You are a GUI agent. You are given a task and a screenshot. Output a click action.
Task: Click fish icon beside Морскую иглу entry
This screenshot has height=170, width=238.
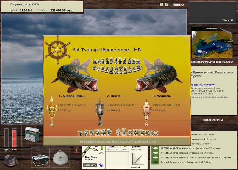pyautogui.click(x=155, y=148)
